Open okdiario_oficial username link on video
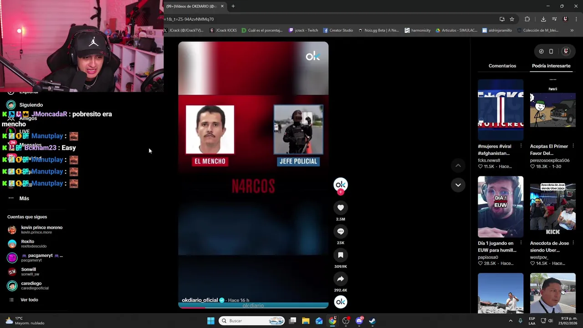 click(x=200, y=300)
